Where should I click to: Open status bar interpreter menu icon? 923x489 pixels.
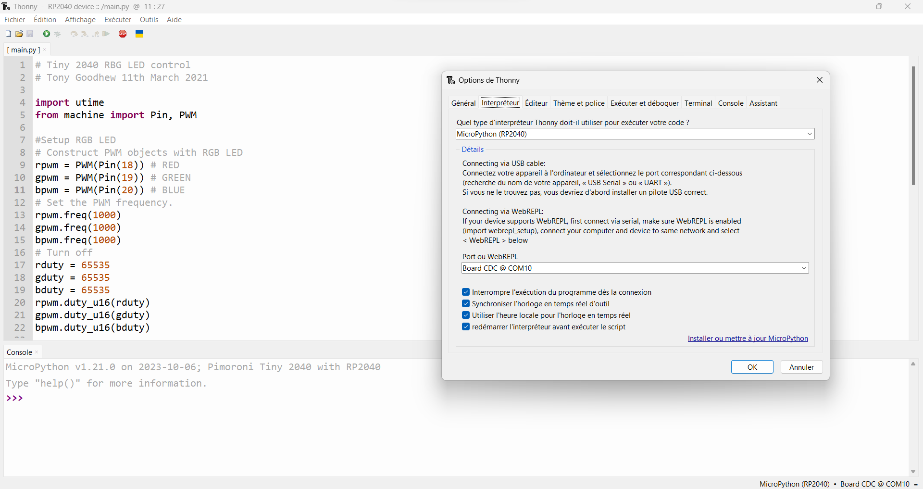(x=916, y=484)
